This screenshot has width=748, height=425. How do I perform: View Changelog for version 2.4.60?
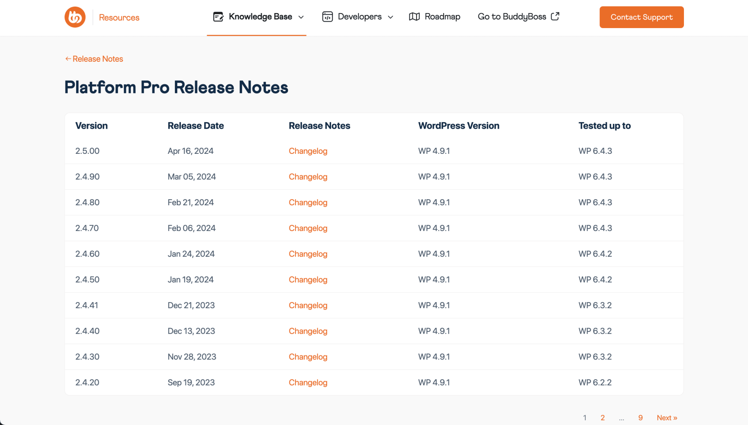tap(308, 254)
